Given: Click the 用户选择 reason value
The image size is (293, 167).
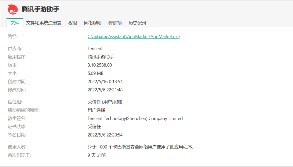Looking at the screenshot, I should 96,110.
